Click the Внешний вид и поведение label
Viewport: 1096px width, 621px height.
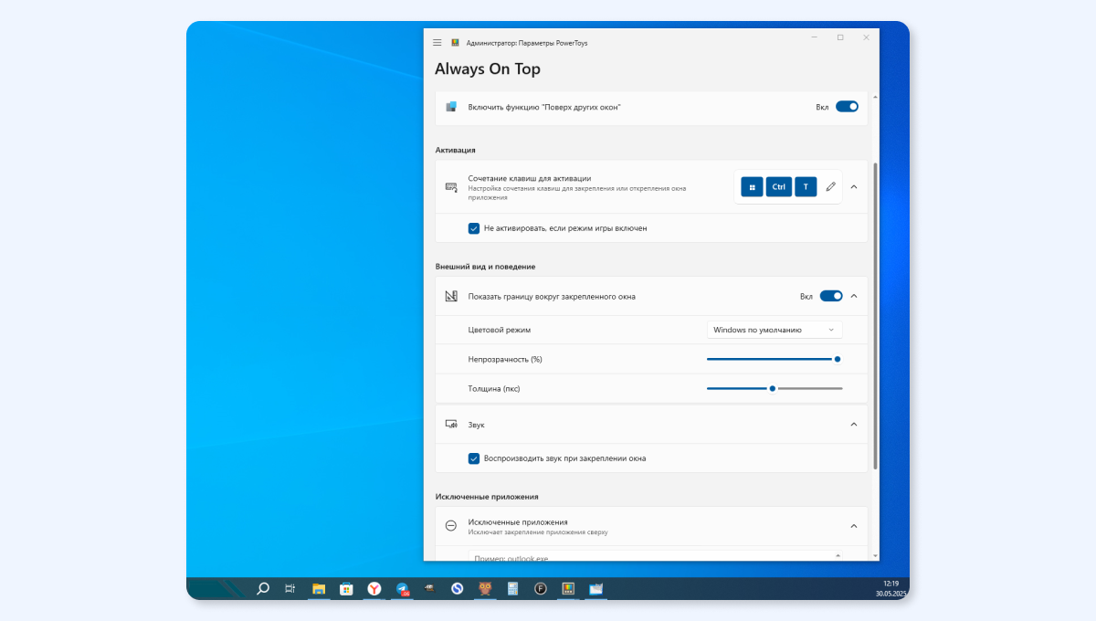485,267
